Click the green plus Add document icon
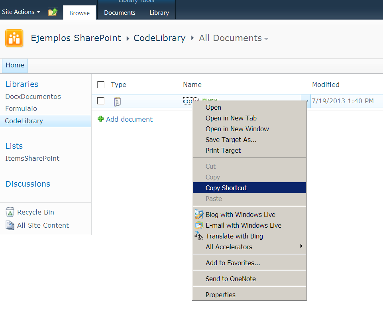 [100, 119]
